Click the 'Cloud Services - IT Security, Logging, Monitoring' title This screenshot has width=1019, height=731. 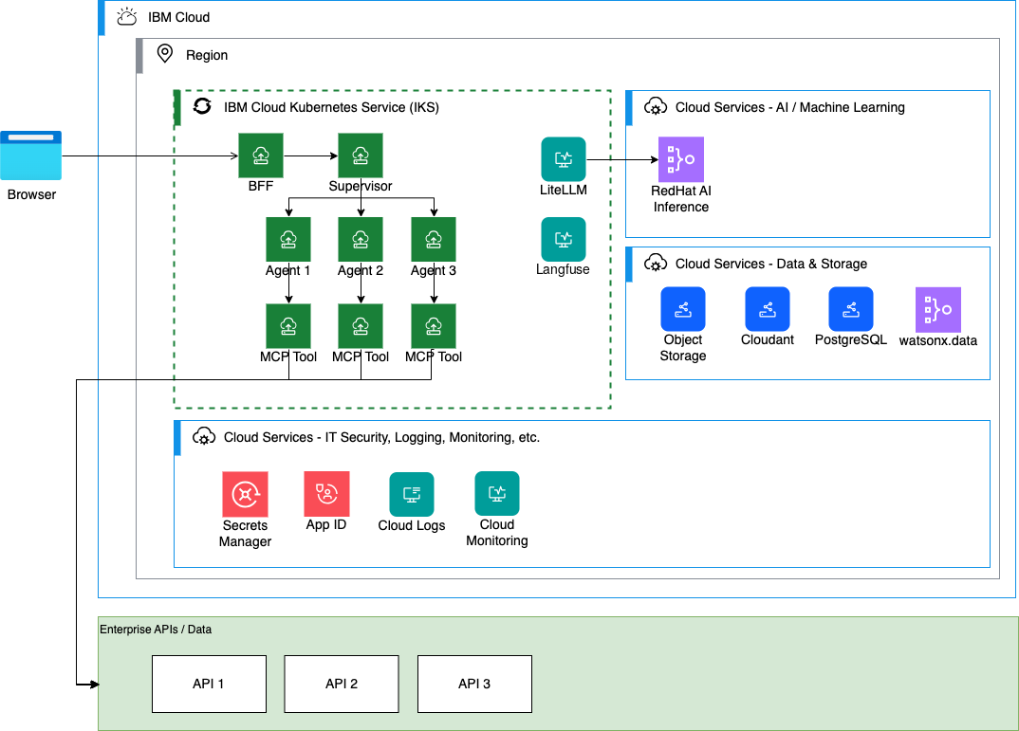[381, 438]
